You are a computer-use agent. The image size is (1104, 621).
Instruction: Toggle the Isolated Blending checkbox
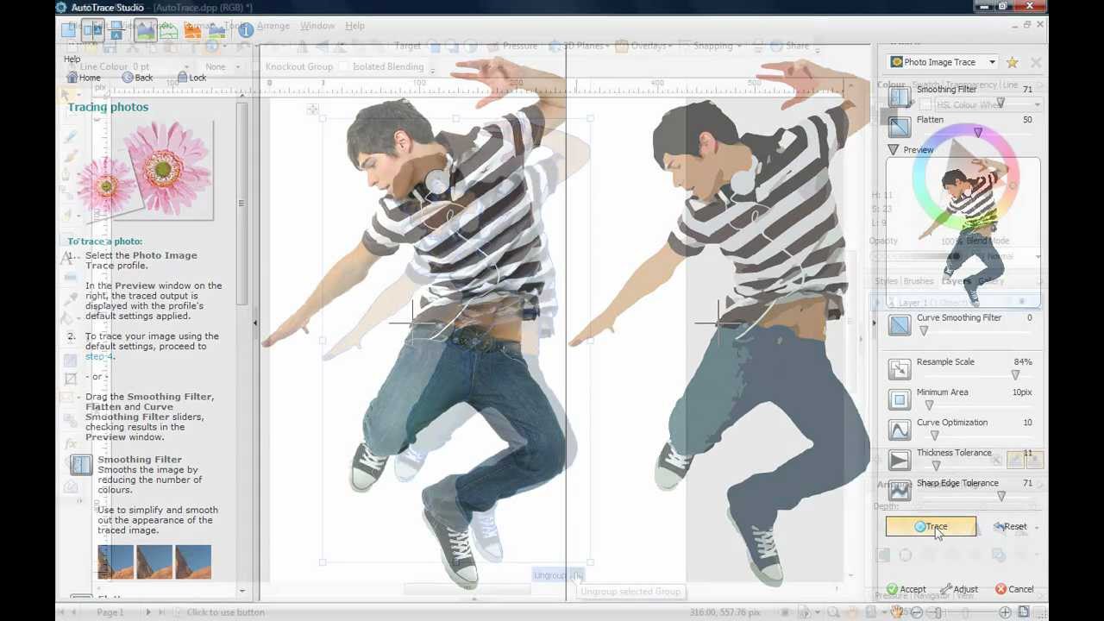click(x=344, y=66)
